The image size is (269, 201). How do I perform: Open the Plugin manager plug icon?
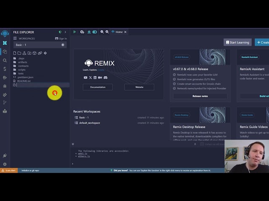tap(5, 155)
